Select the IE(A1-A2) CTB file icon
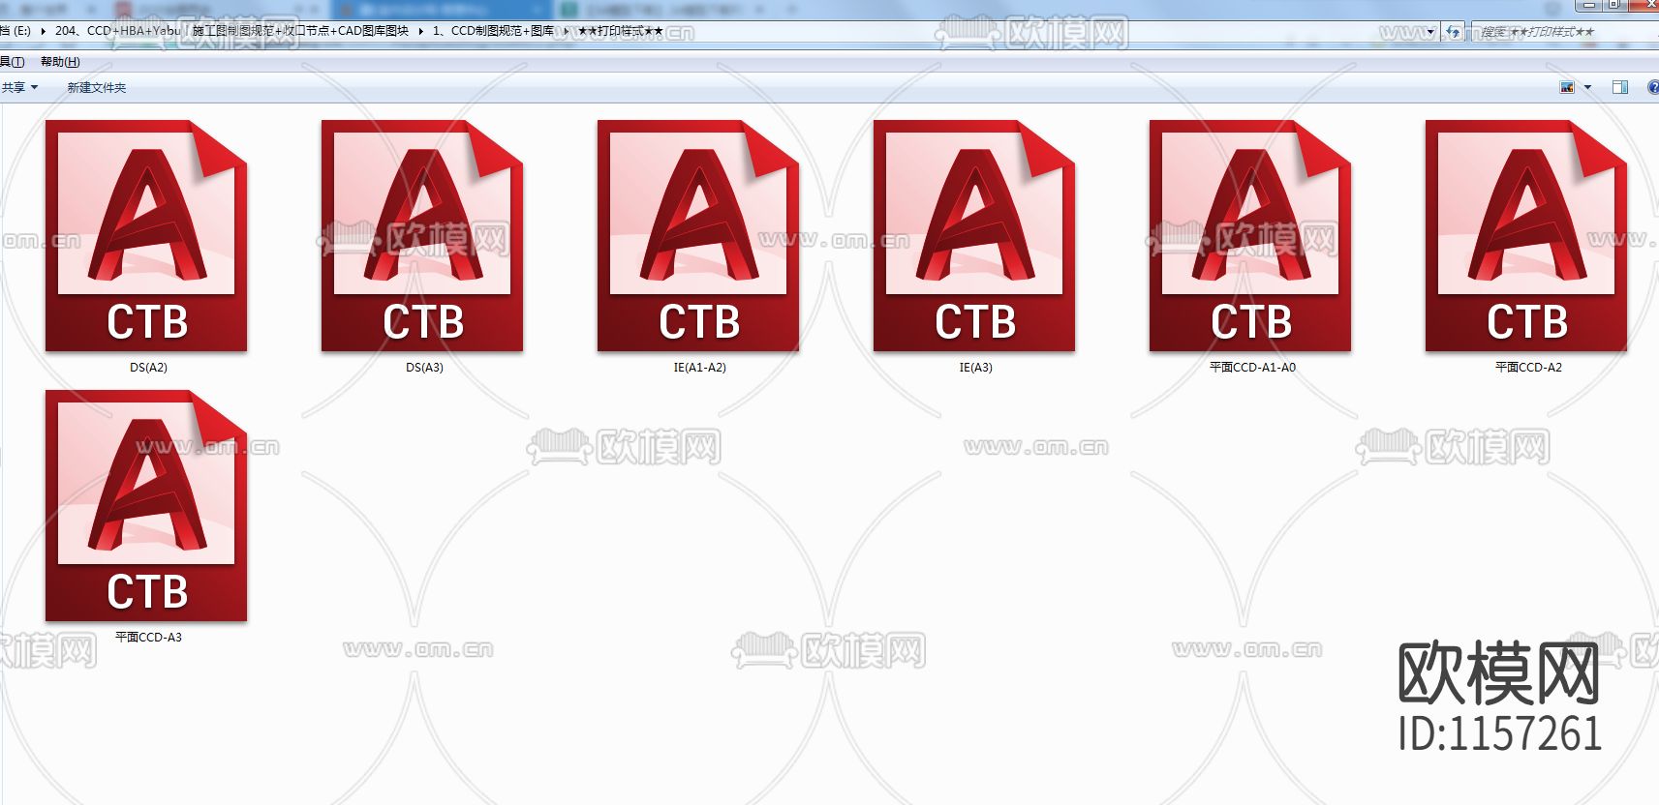 698,235
